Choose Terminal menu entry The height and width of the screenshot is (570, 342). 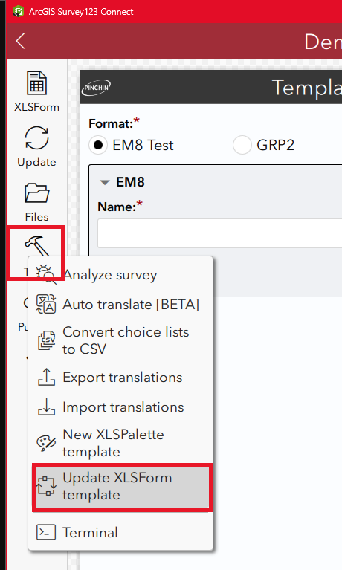point(120,533)
